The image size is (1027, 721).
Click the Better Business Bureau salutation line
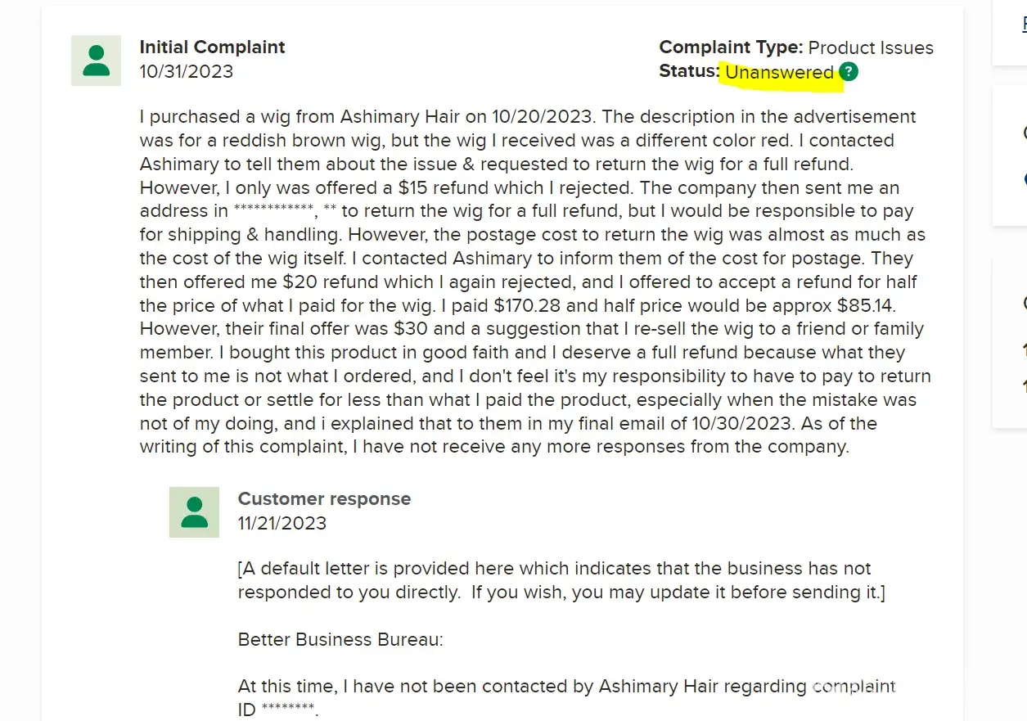coord(340,640)
